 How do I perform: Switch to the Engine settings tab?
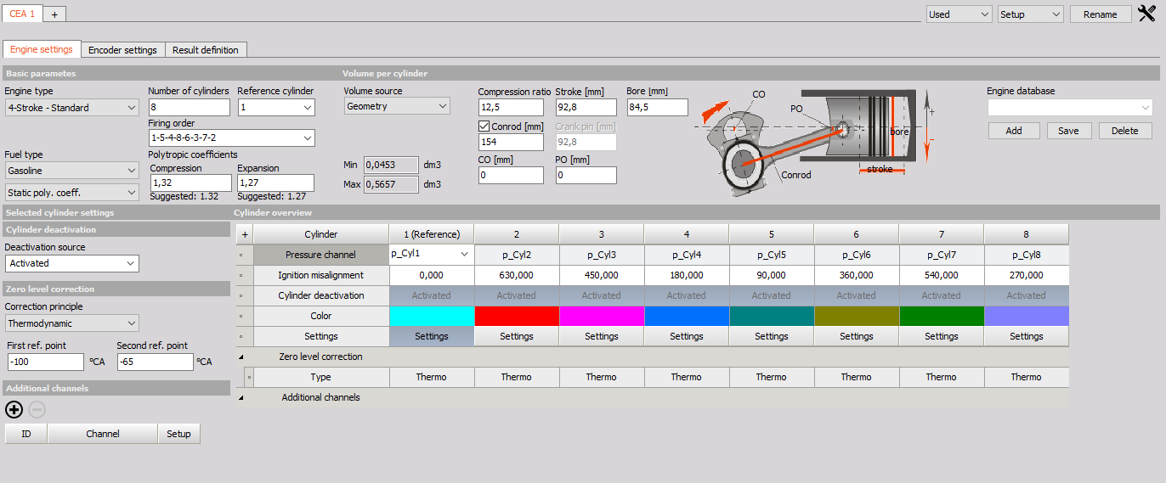(42, 49)
